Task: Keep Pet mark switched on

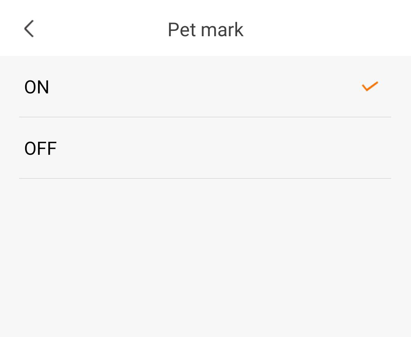Action: pos(205,87)
